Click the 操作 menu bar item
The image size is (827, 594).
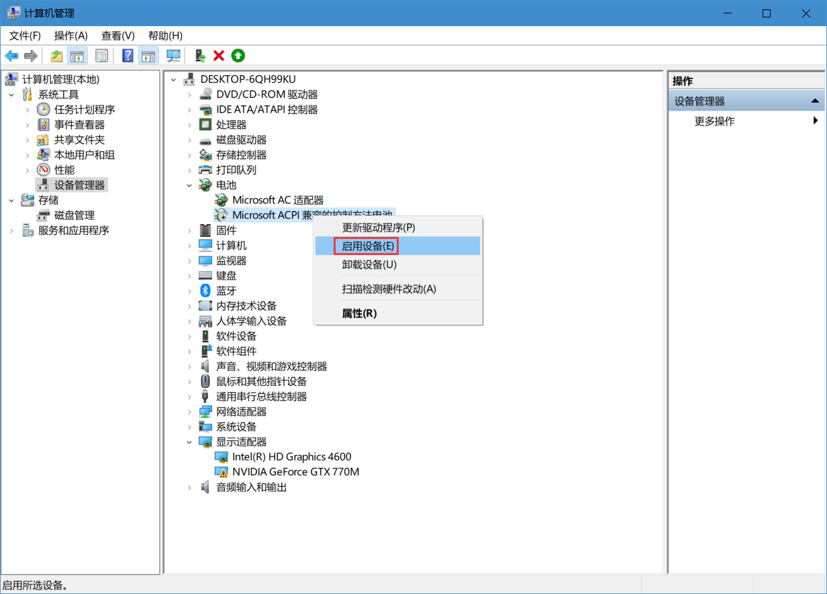coord(70,35)
